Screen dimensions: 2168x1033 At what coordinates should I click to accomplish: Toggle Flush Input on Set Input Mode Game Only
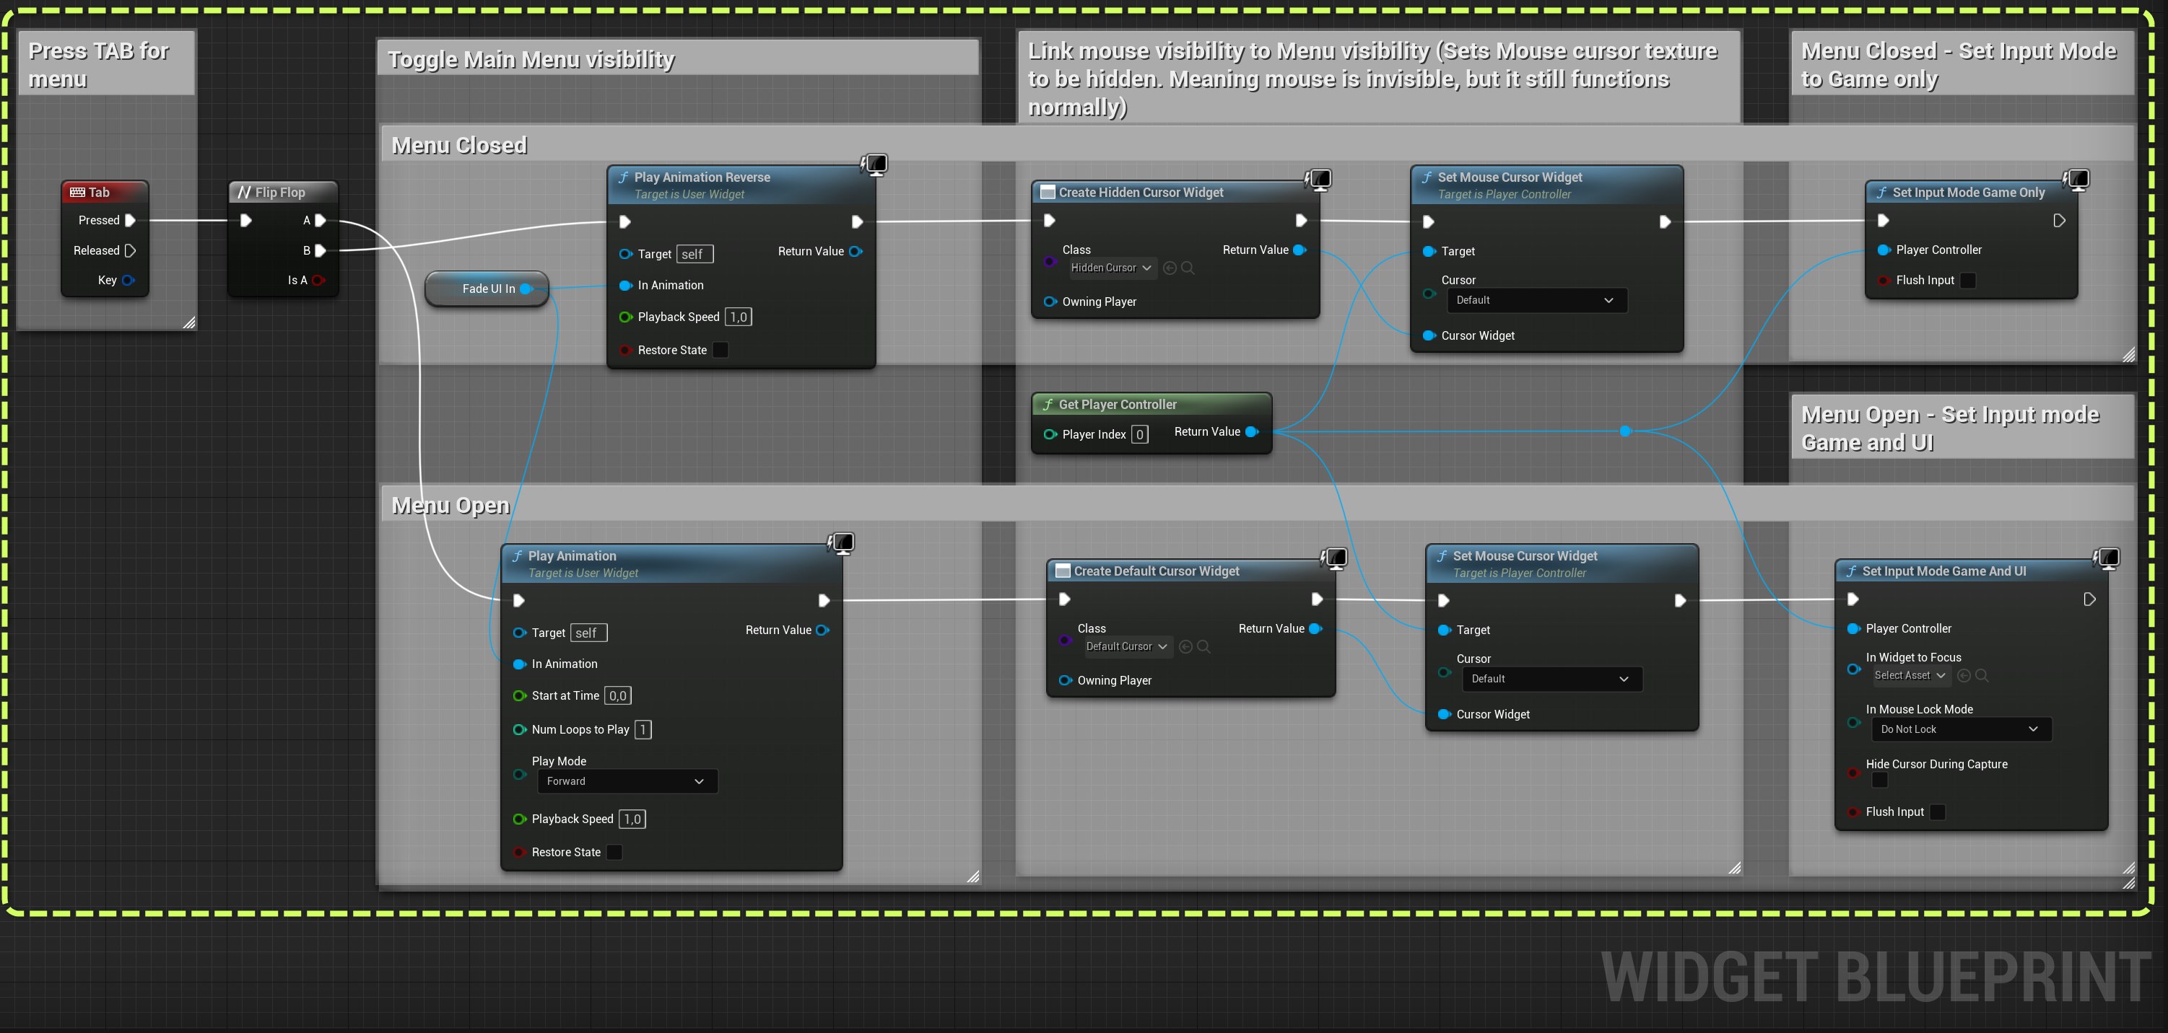tap(1968, 280)
